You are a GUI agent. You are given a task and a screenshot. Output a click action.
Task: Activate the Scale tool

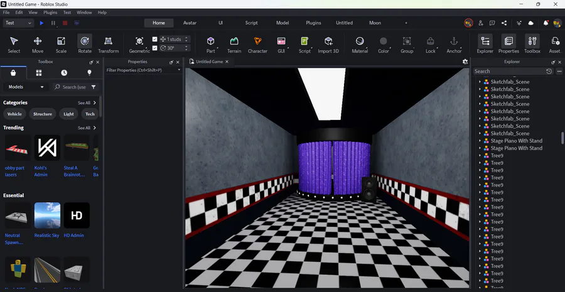pyautogui.click(x=61, y=44)
